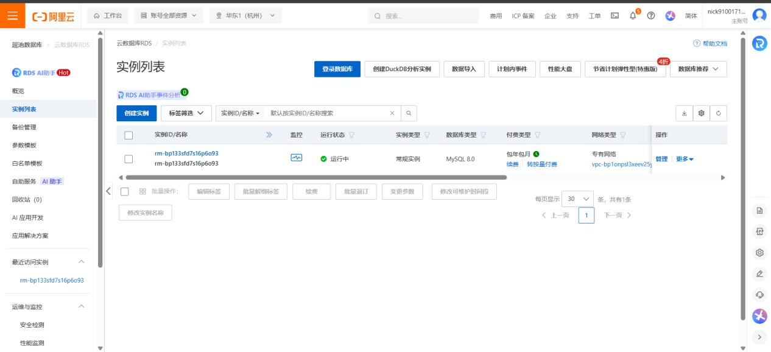Click the round AI icon near the right sidebar bottom
The width and height of the screenshot is (771, 352).
(x=759, y=316)
